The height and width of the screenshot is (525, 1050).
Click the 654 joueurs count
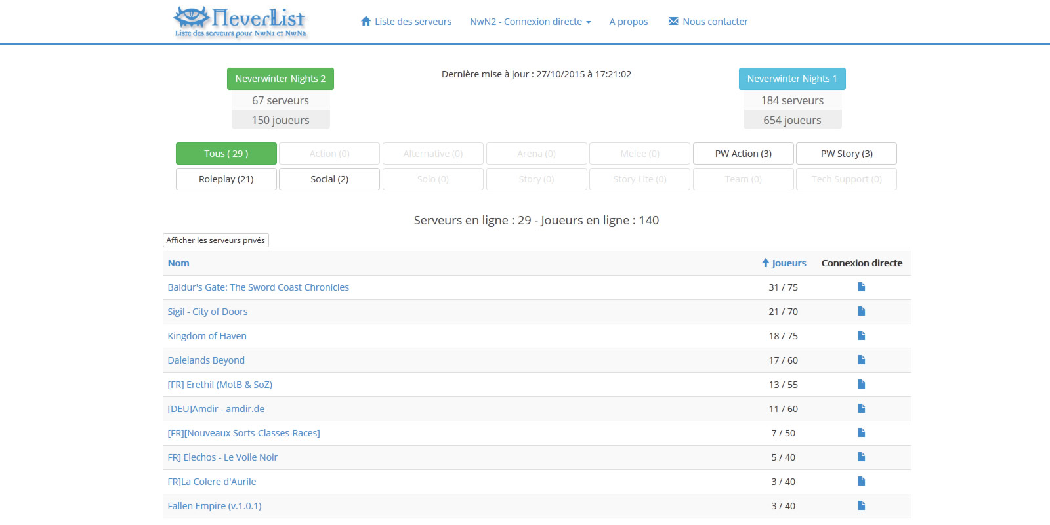pyautogui.click(x=792, y=120)
